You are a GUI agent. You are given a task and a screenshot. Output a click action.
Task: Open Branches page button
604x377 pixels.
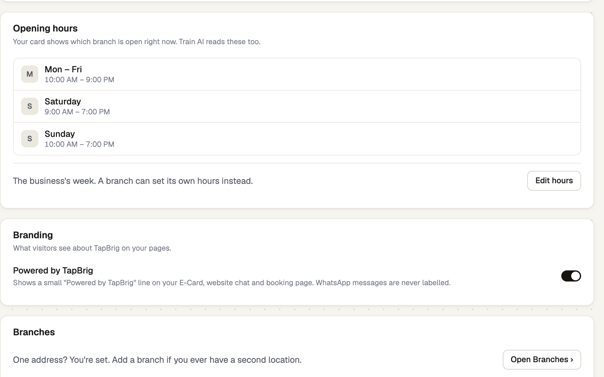pyautogui.click(x=542, y=360)
